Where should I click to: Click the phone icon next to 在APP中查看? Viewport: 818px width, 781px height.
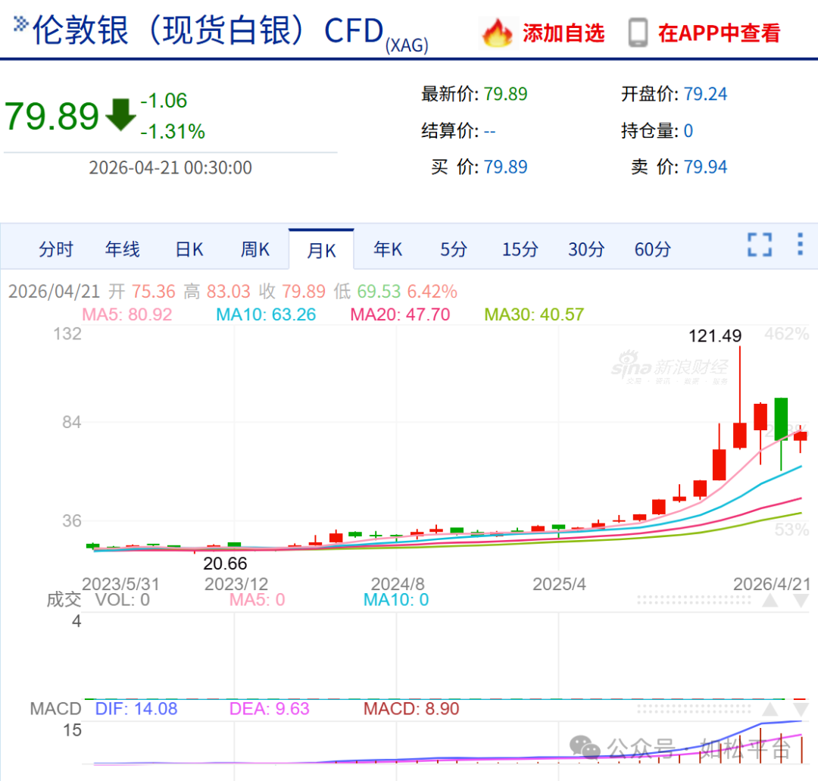[637, 33]
